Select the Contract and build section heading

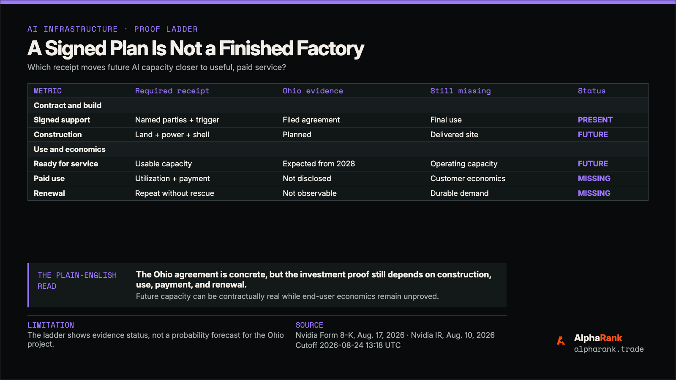click(x=68, y=106)
